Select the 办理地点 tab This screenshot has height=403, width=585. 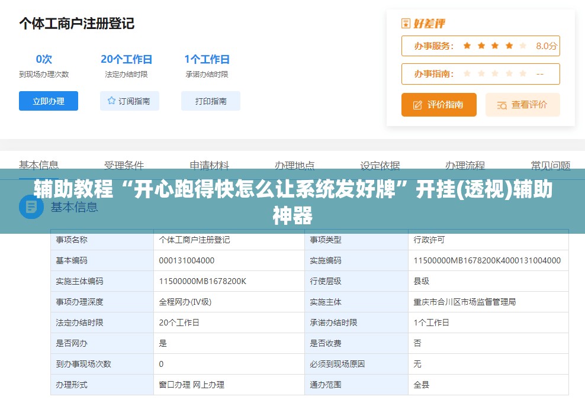coord(294,165)
